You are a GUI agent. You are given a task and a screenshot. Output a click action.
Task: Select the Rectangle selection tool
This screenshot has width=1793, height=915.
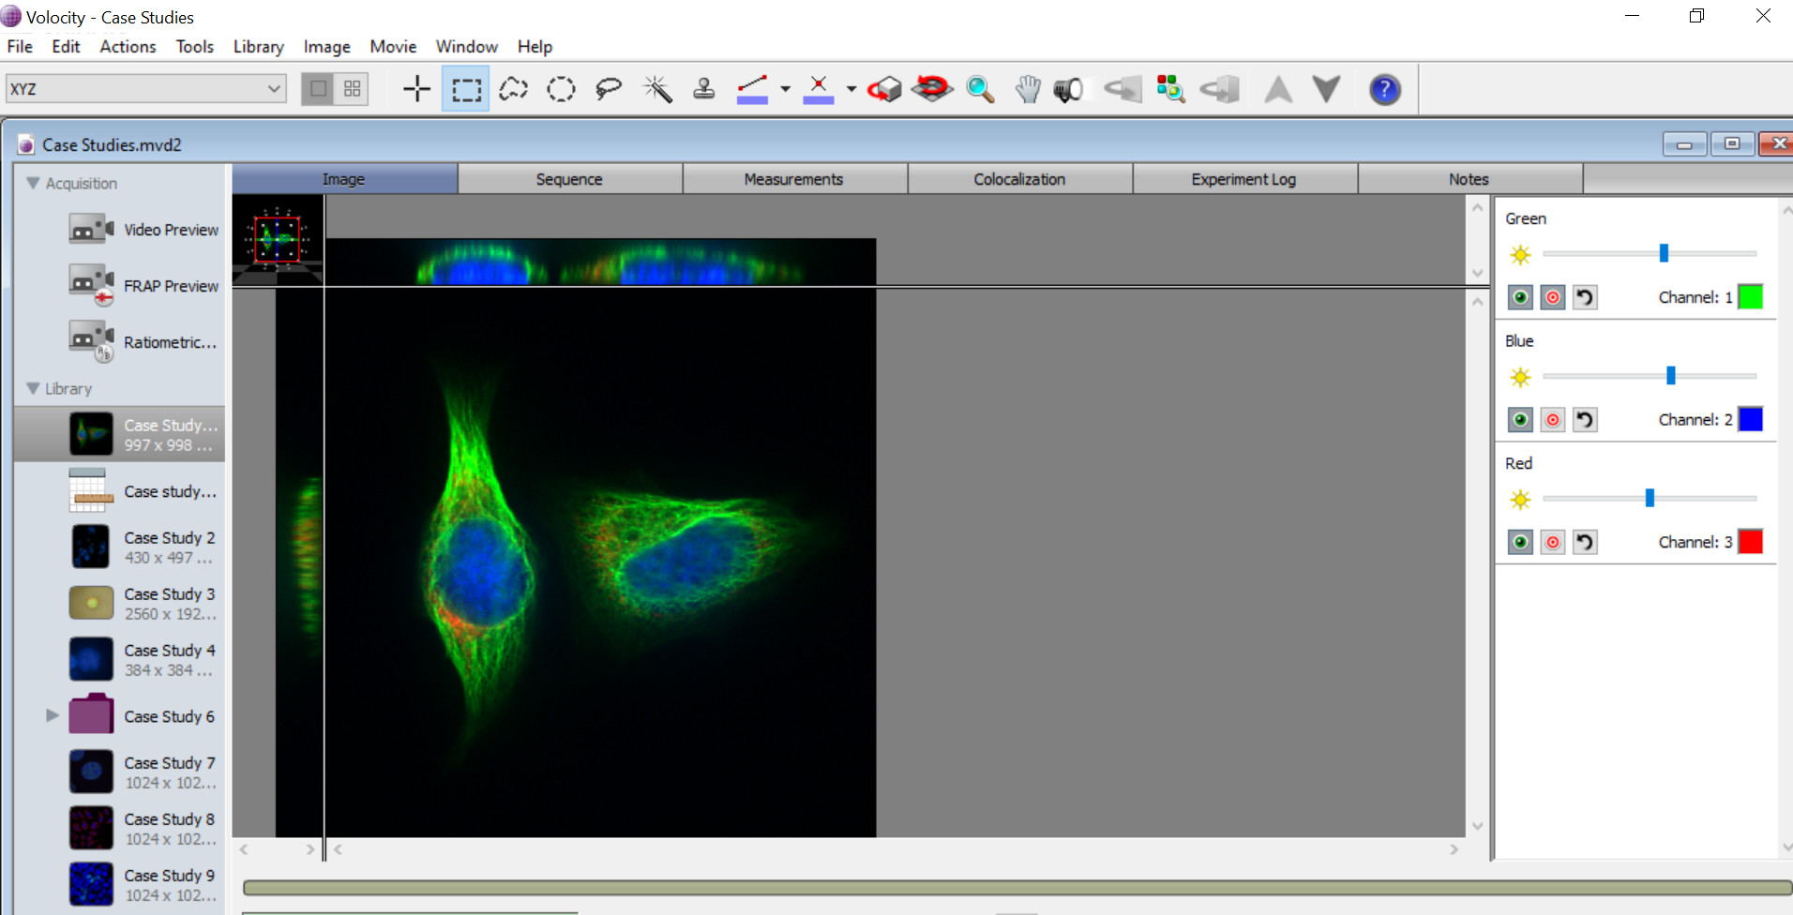(465, 88)
